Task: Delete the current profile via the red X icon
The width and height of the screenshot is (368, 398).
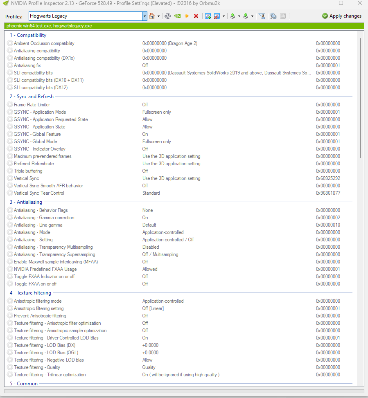Action: click(x=196, y=16)
